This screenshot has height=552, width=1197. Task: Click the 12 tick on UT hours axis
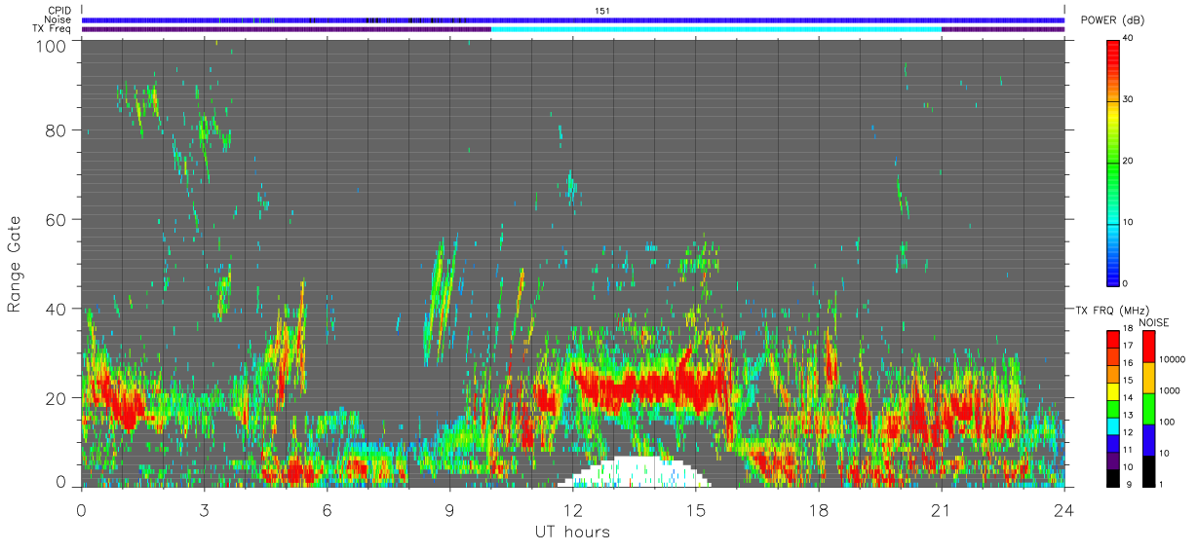[x=573, y=510]
